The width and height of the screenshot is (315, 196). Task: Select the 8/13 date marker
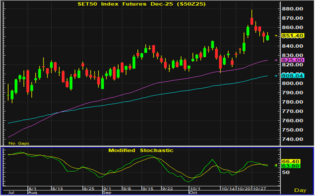click(57, 188)
